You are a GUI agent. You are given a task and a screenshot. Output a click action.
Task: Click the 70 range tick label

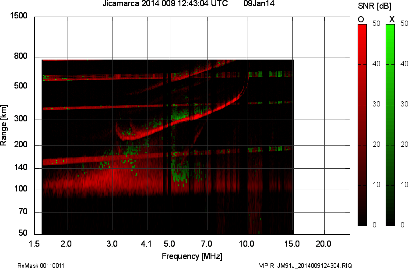coord(22,212)
